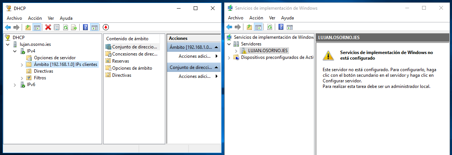Click the warning icon beside LUJAN.OSORNO.IES server

click(244, 51)
